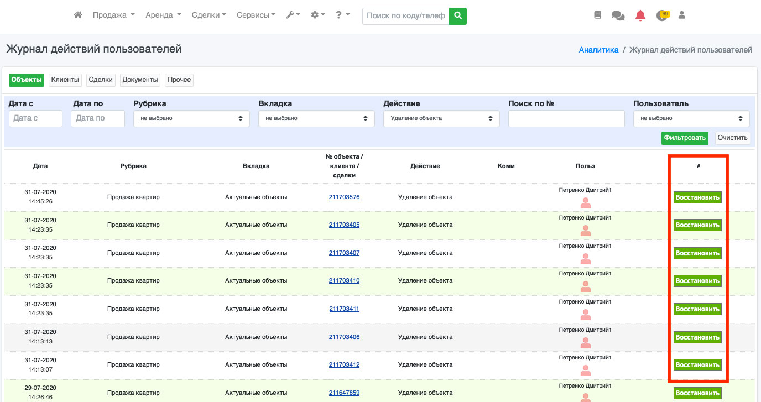
Task: Click the Дата с input field
Action: point(35,118)
